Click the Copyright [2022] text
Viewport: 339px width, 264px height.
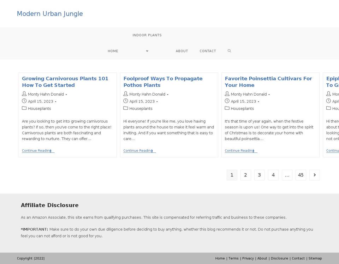[31, 258]
